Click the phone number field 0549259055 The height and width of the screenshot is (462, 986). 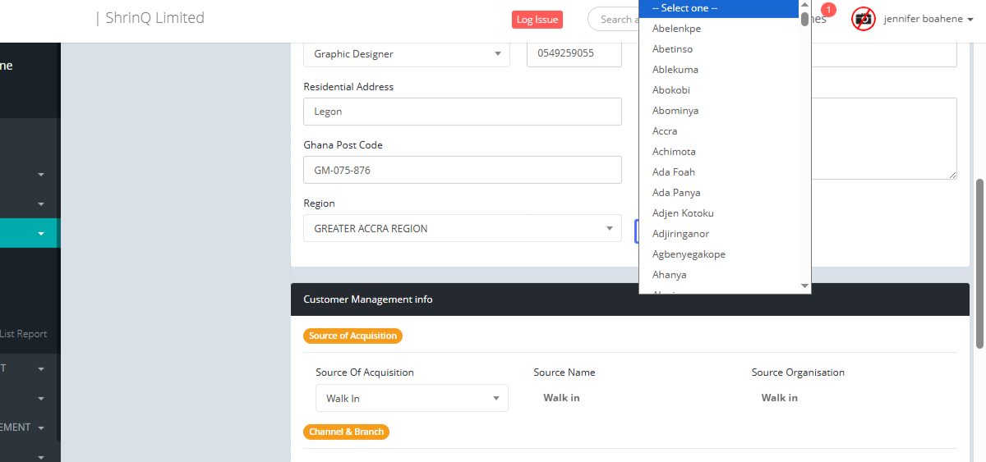574,54
